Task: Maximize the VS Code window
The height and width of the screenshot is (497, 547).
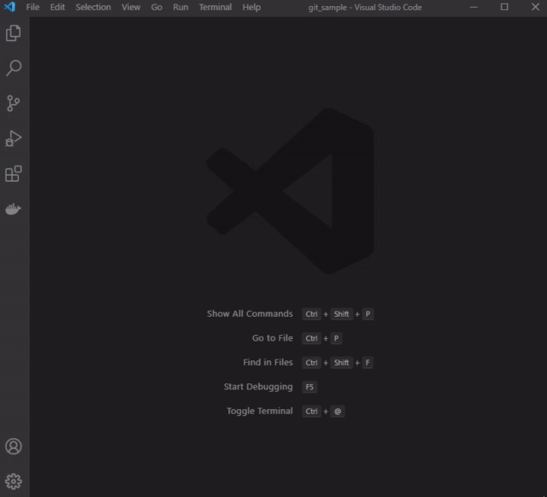Action: click(504, 7)
